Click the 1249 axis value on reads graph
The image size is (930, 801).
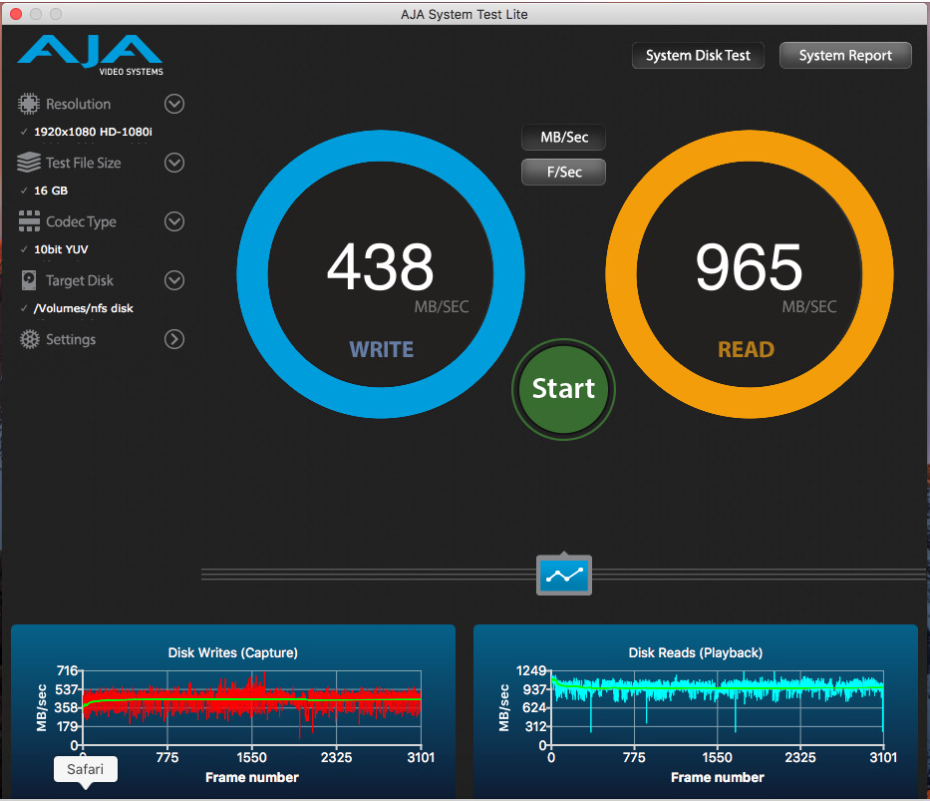click(x=531, y=670)
